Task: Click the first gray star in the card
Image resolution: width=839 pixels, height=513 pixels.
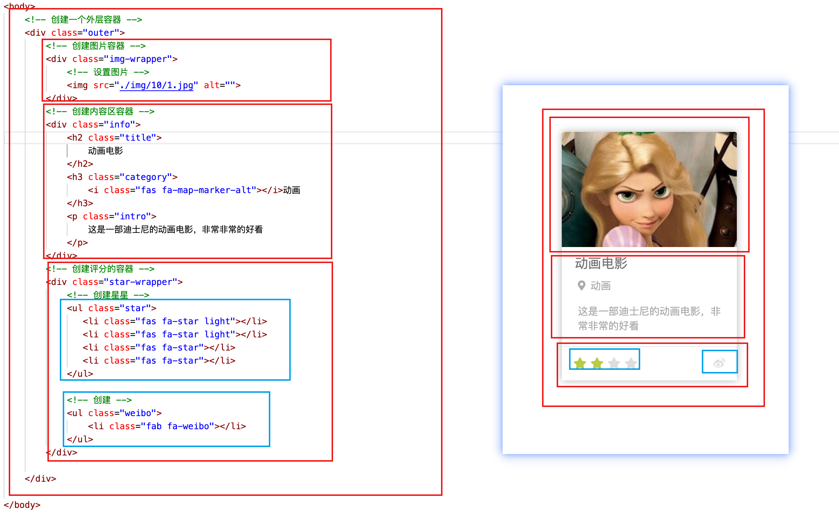Action: point(614,363)
